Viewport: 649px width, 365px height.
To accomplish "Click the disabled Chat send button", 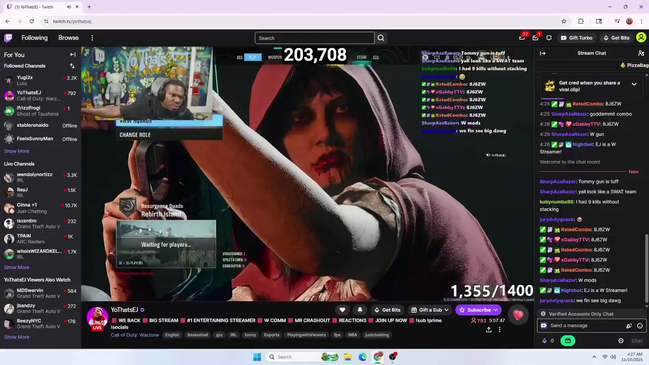I will click(x=637, y=341).
